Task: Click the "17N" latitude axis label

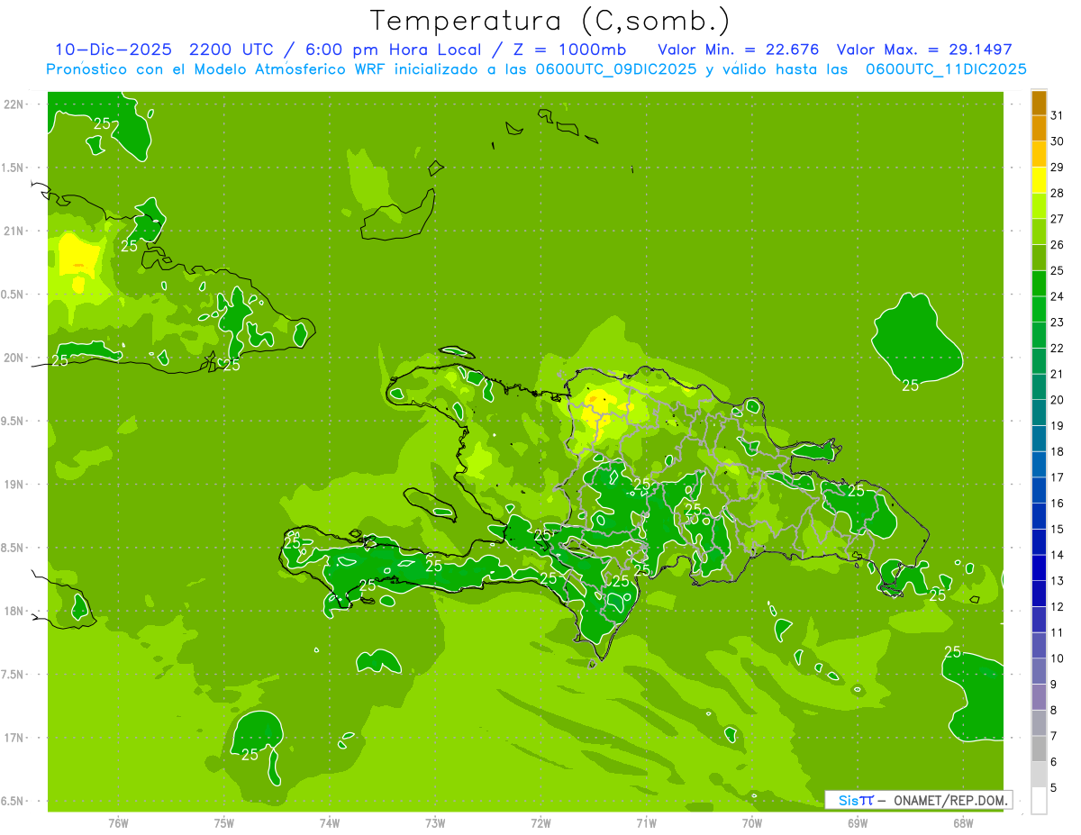Action: 13,738
